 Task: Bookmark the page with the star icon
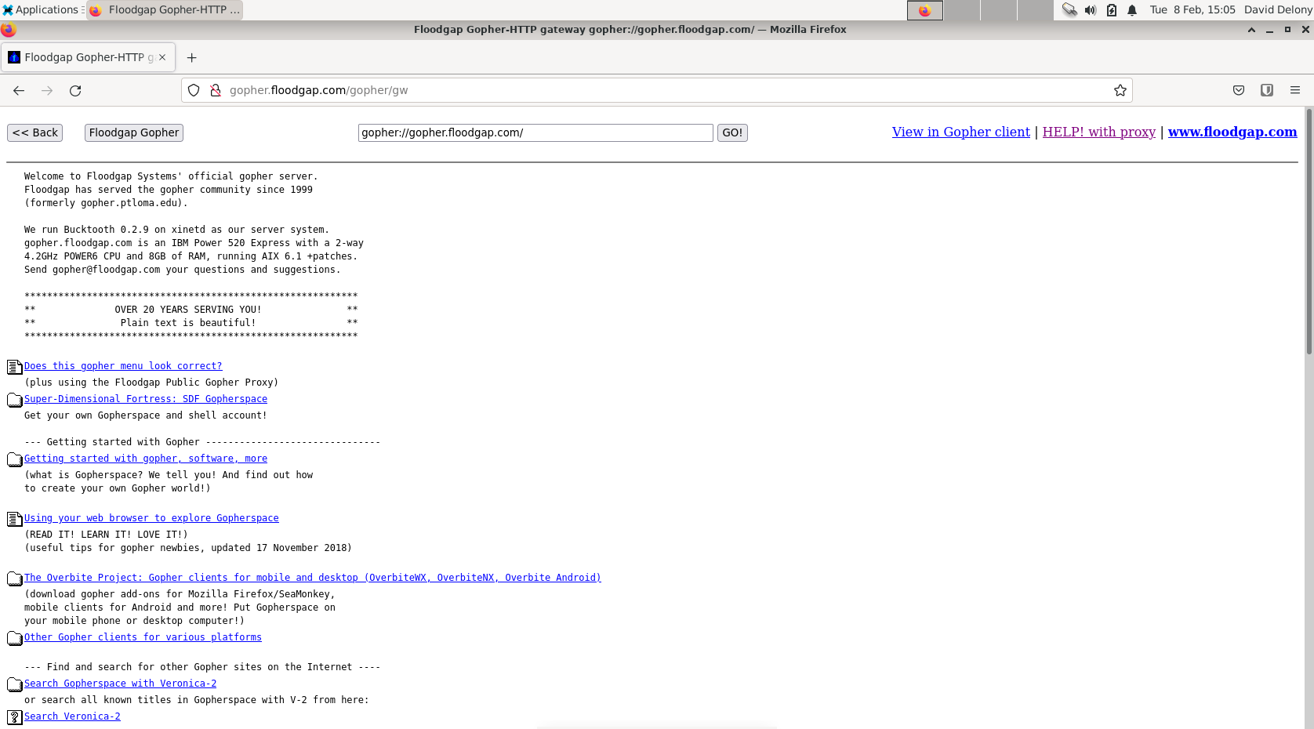[x=1120, y=90]
